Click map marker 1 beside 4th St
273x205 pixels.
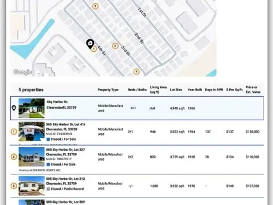pos(94,49)
